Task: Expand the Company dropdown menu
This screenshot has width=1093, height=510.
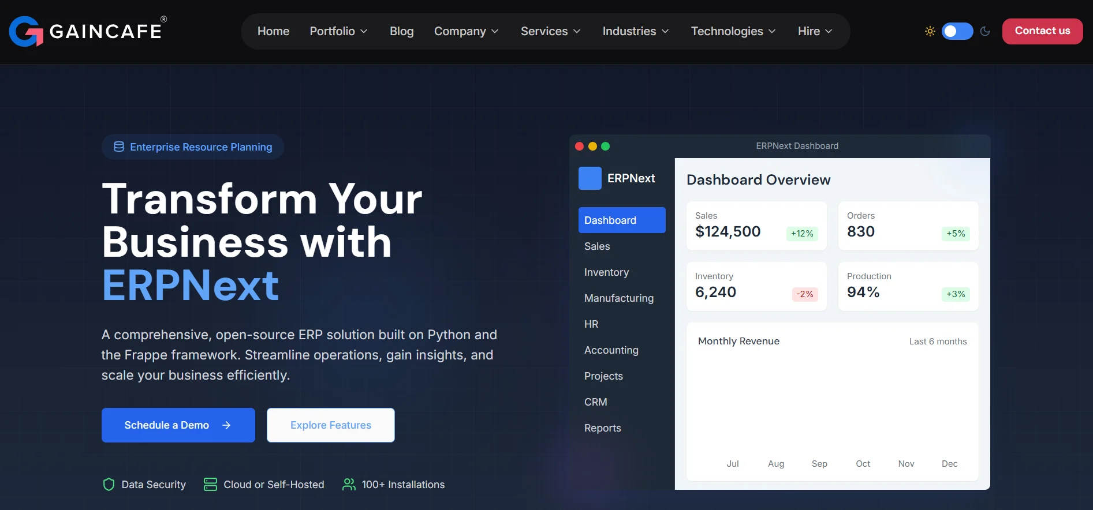Action: pyautogui.click(x=466, y=31)
